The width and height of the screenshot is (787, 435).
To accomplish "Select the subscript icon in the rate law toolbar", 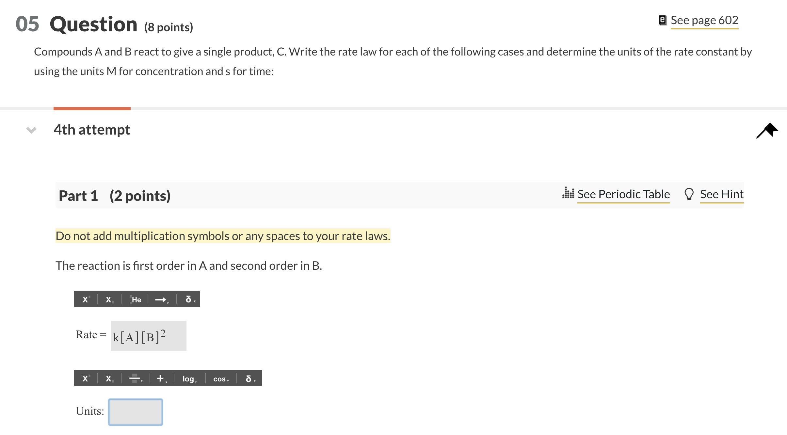I will (x=109, y=299).
